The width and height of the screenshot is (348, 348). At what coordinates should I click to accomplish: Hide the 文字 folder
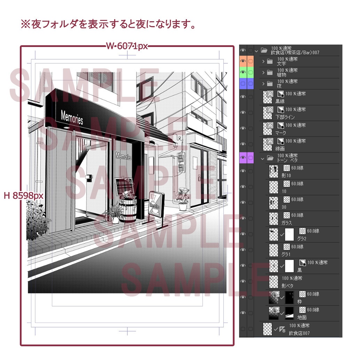(244, 62)
